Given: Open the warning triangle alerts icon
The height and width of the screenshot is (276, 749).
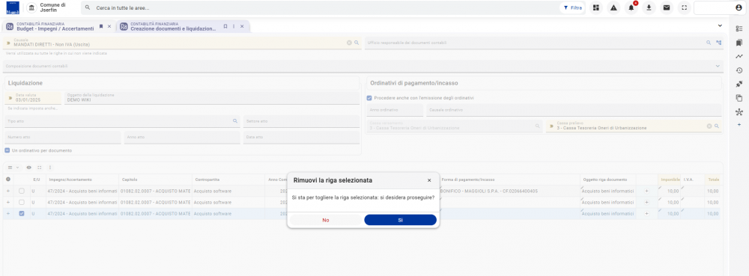Looking at the screenshot, I should [x=613, y=7].
